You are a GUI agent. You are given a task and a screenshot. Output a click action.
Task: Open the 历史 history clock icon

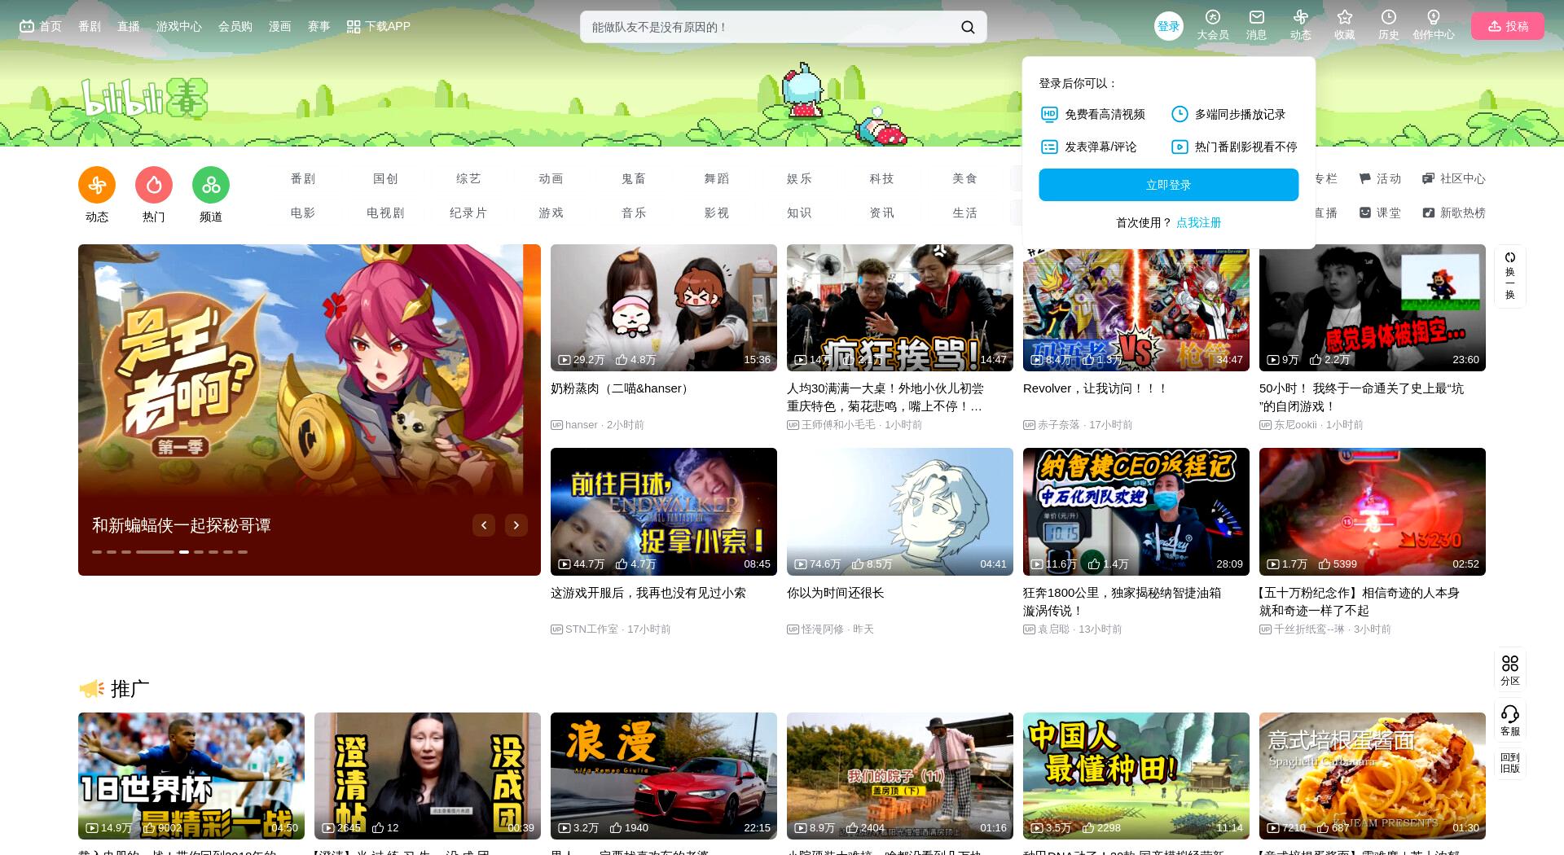(x=1388, y=17)
